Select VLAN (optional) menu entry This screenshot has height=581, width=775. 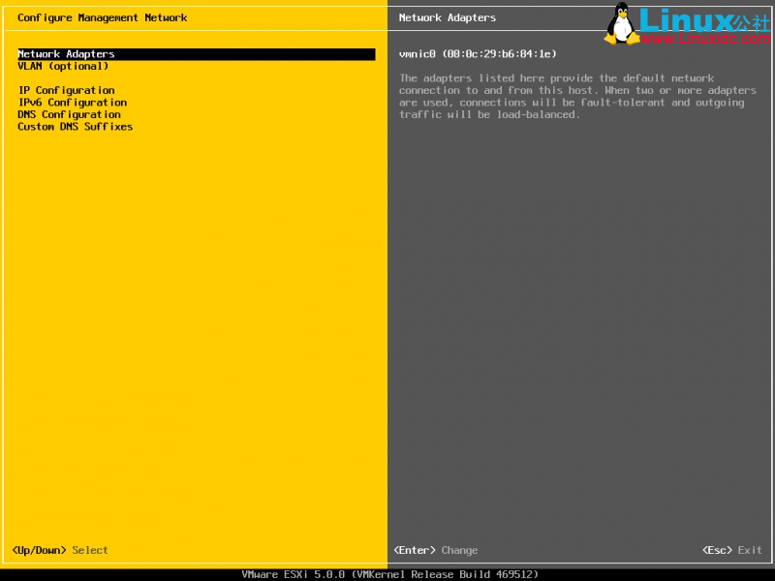click(63, 66)
